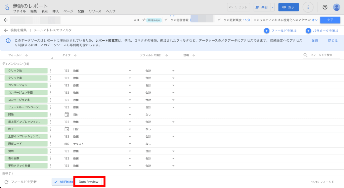Sort by タイプ column arrow

click(75, 55)
